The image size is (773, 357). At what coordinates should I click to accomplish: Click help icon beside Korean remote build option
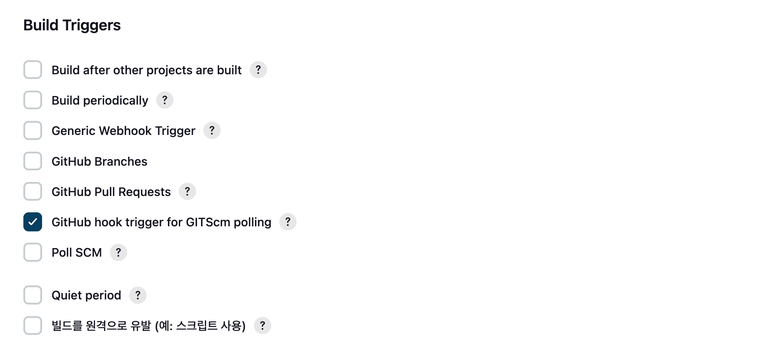tap(263, 325)
